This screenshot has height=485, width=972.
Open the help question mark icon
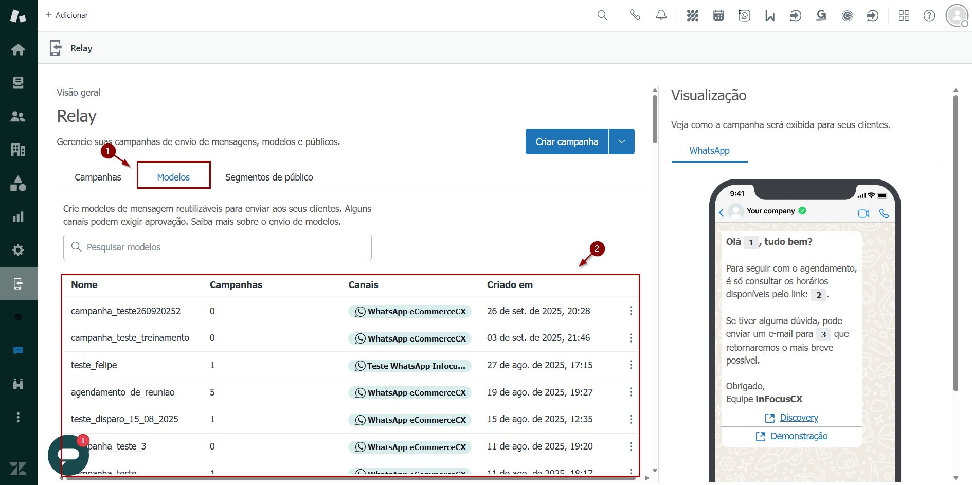click(x=929, y=15)
